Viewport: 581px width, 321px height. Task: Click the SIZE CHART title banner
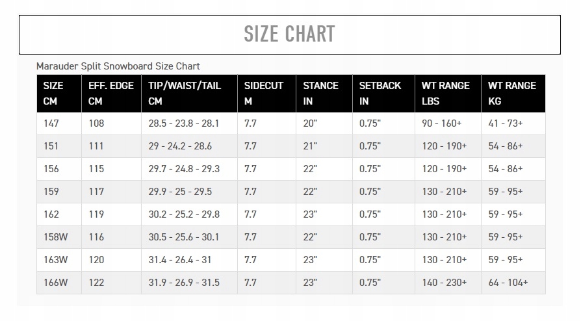pos(289,34)
